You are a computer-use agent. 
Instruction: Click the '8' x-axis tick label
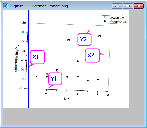tap(108, 95)
